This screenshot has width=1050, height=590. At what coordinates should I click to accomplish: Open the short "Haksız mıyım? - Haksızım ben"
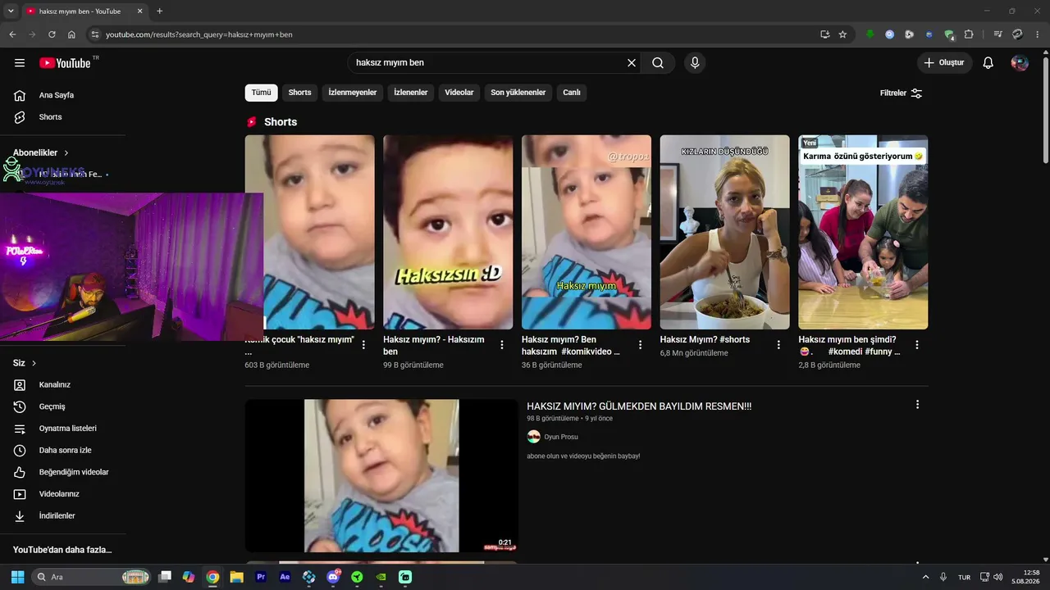click(x=434, y=345)
